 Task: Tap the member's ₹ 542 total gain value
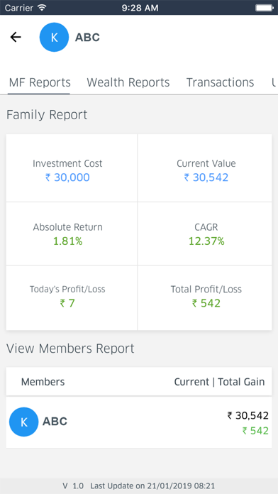(x=255, y=431)
